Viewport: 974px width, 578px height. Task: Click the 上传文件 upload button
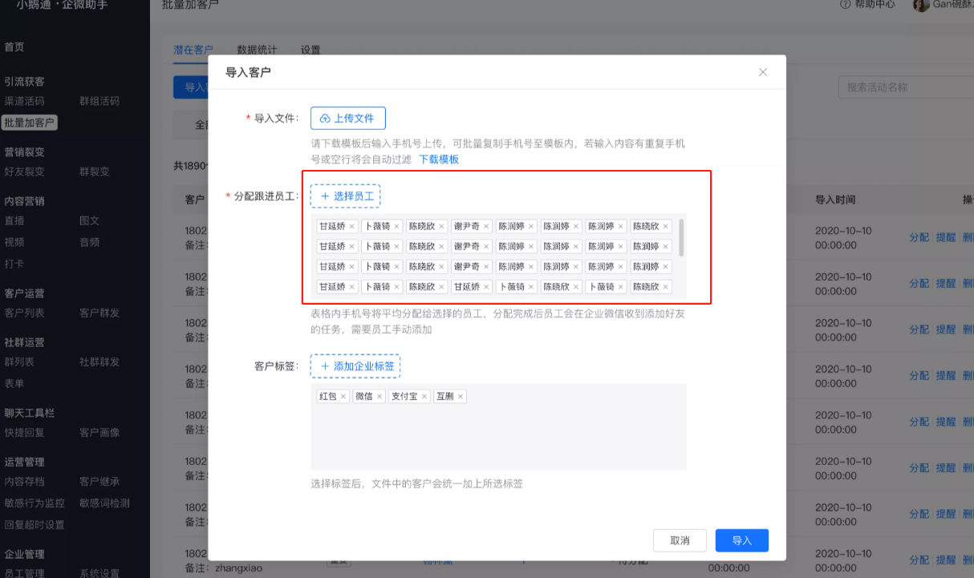[x=348, y=118]
